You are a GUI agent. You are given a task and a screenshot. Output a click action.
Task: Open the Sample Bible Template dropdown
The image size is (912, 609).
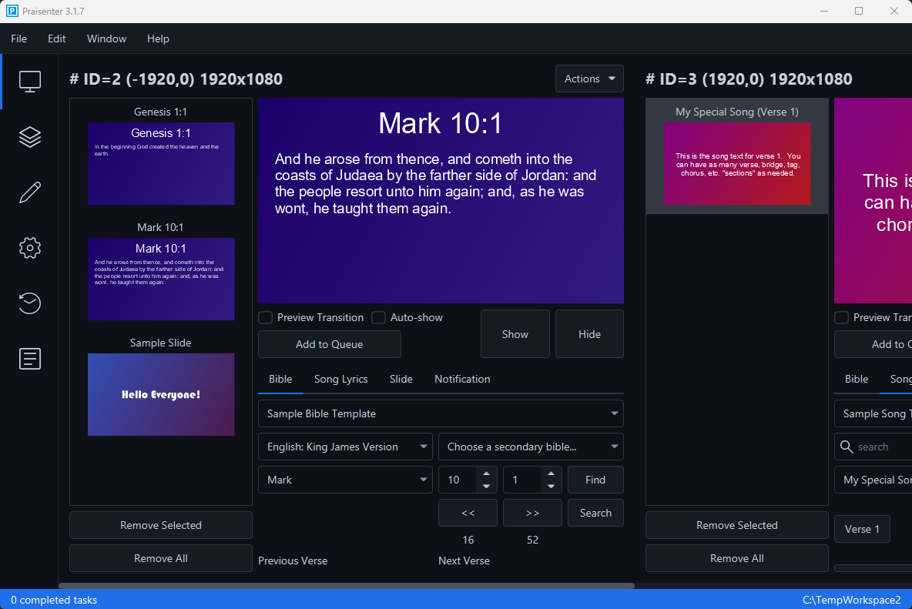coord(441,413)
